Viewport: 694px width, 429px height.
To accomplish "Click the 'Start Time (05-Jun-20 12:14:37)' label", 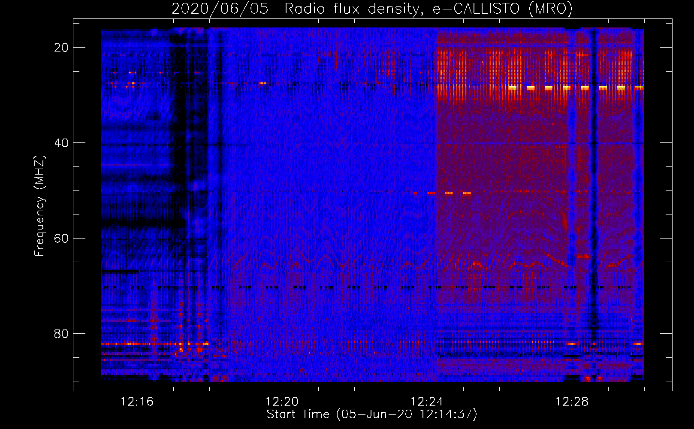I will pyautogui.click(x=372, y=414).
